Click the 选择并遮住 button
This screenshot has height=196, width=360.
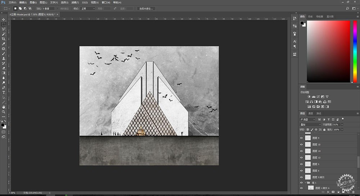[146, 9]
